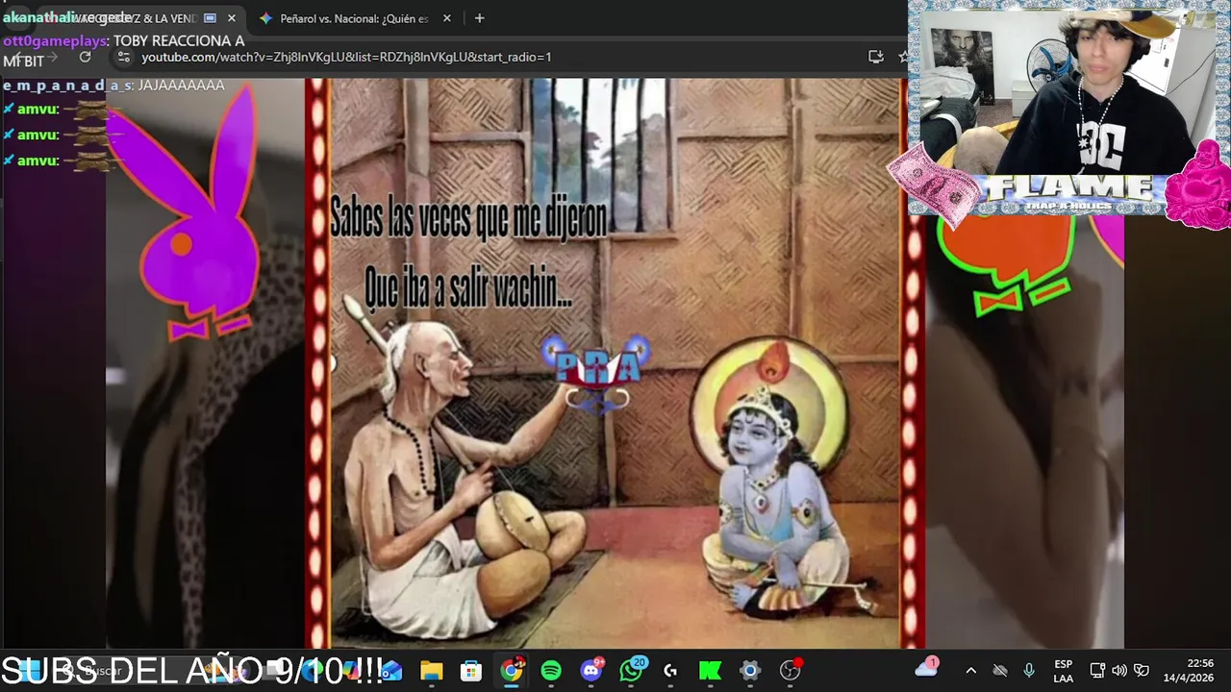This screenshot has width=1231, height=692.
Task: Open Outlook mail icon in the taskbar
Action: [x=391, y=671]
